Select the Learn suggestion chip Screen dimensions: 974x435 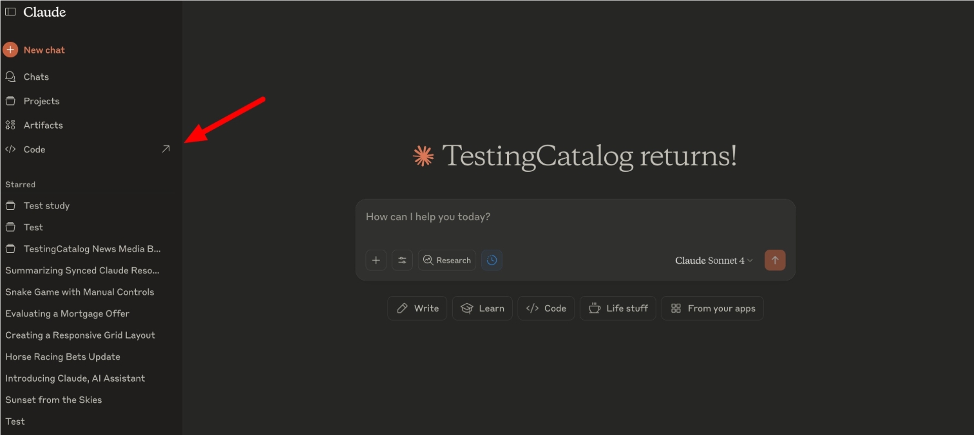click(482, 308)
